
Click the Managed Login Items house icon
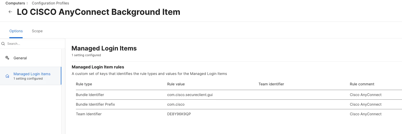7,76
